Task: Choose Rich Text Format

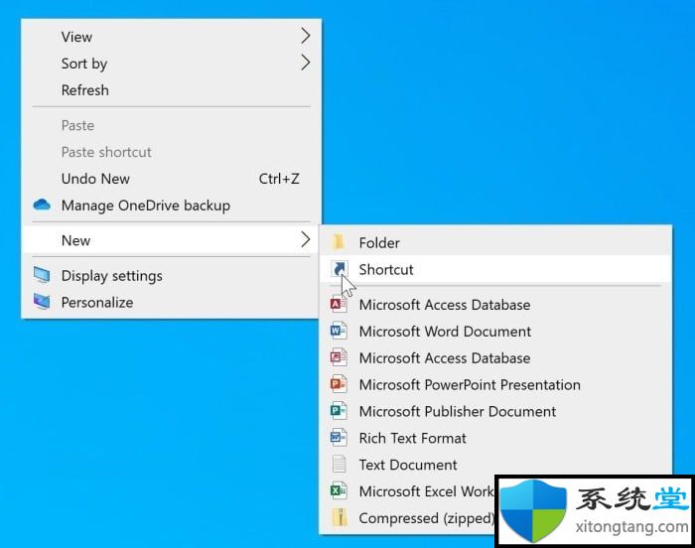Action: [495, 438]
